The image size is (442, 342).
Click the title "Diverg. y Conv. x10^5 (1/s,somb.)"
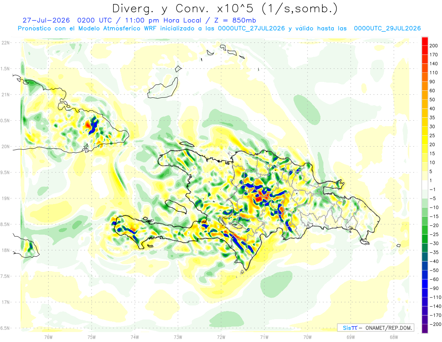tap(224, 8)
